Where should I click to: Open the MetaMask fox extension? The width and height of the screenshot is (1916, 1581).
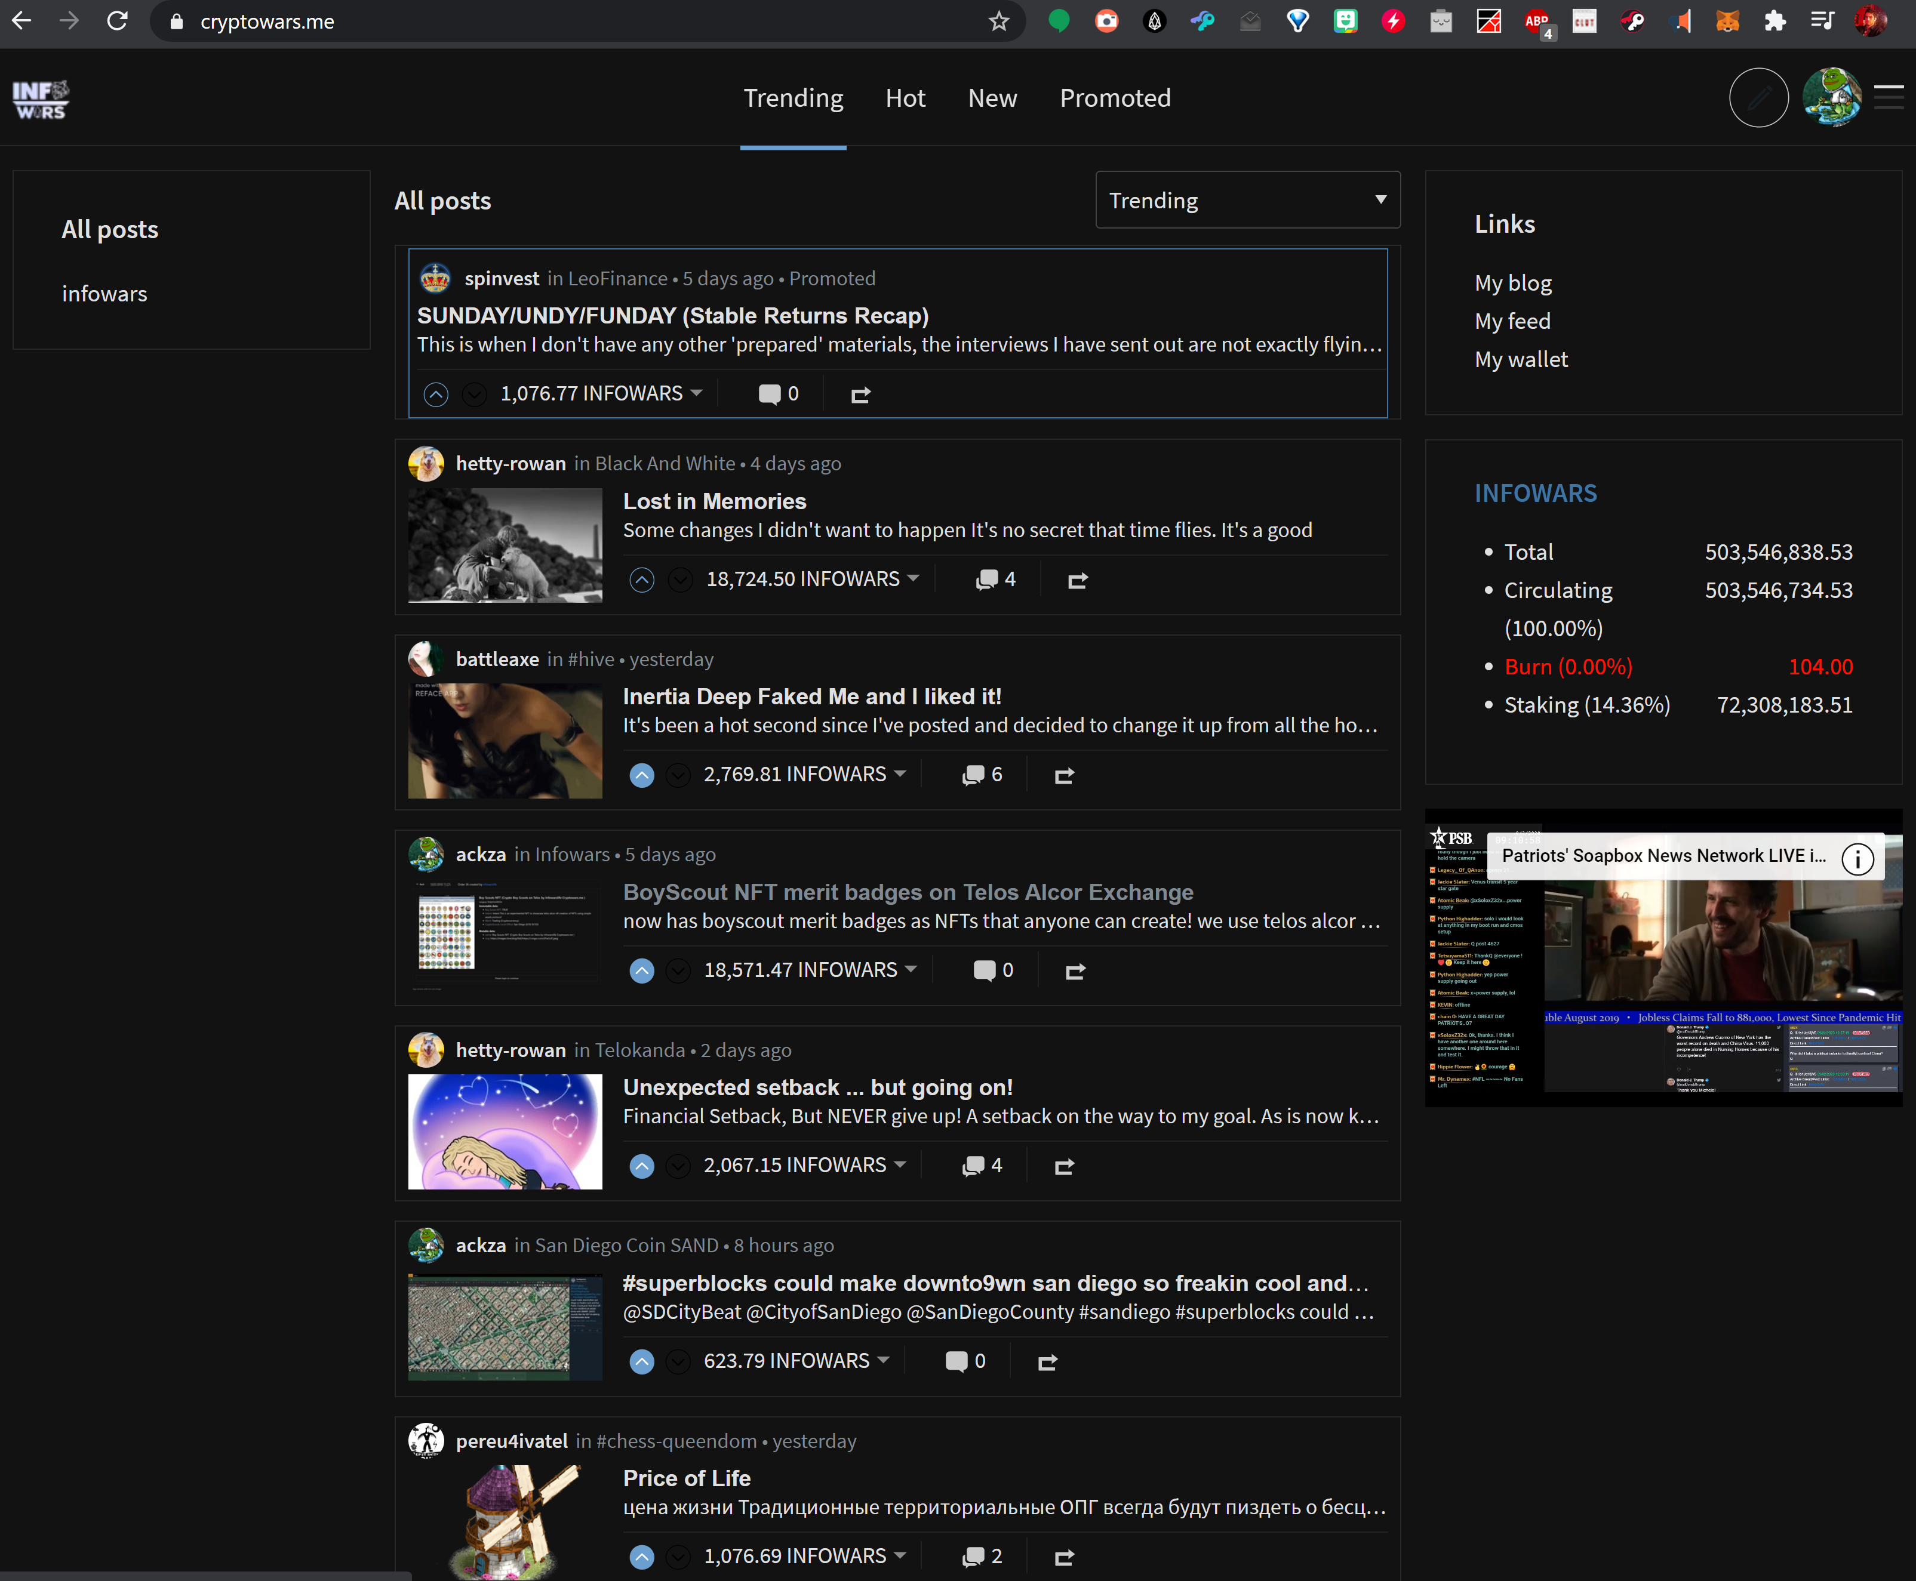click(1727, 21)
